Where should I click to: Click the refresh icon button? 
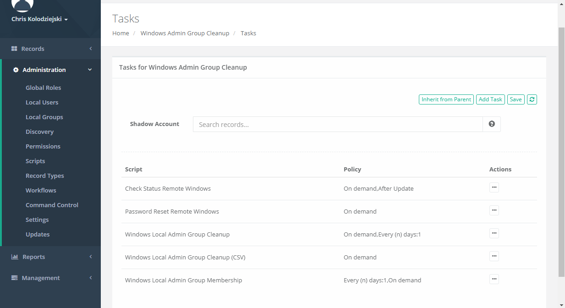click(532, 99)
